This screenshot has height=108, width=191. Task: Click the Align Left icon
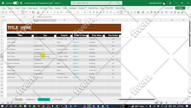(104, 12)
